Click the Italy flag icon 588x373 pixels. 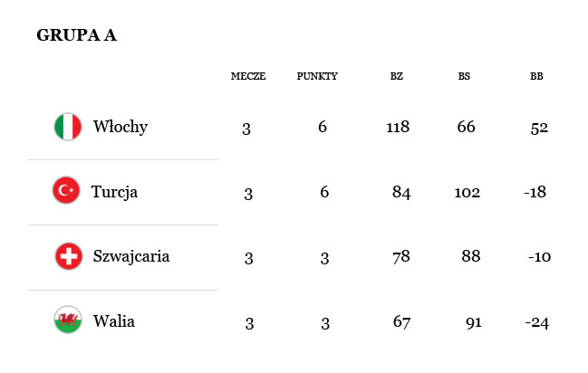(x=68, y=127)
